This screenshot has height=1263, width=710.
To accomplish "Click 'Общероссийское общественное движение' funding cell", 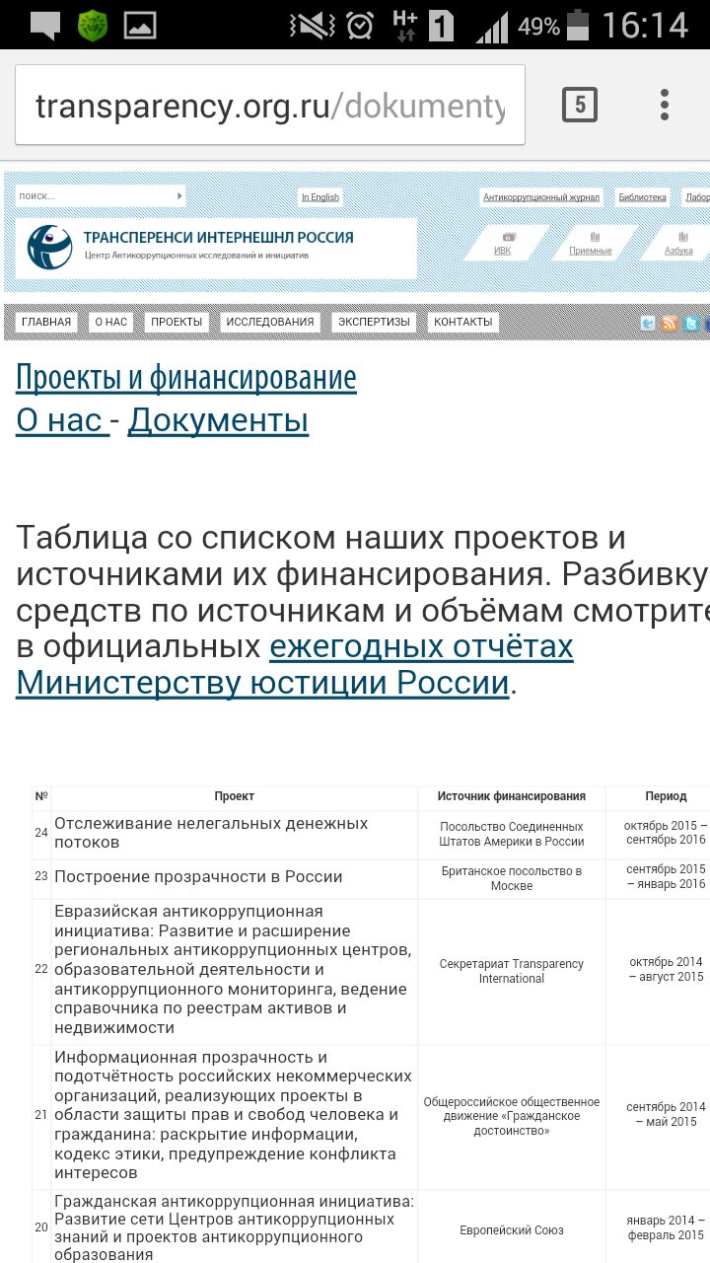I will 512,1116.
